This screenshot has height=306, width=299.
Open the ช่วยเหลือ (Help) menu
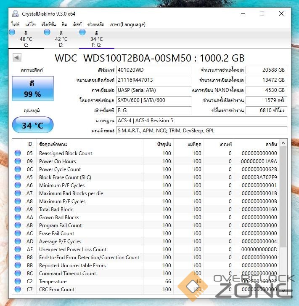coord(96,24)
